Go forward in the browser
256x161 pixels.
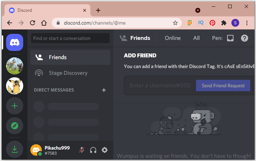(x=21, y=23)
